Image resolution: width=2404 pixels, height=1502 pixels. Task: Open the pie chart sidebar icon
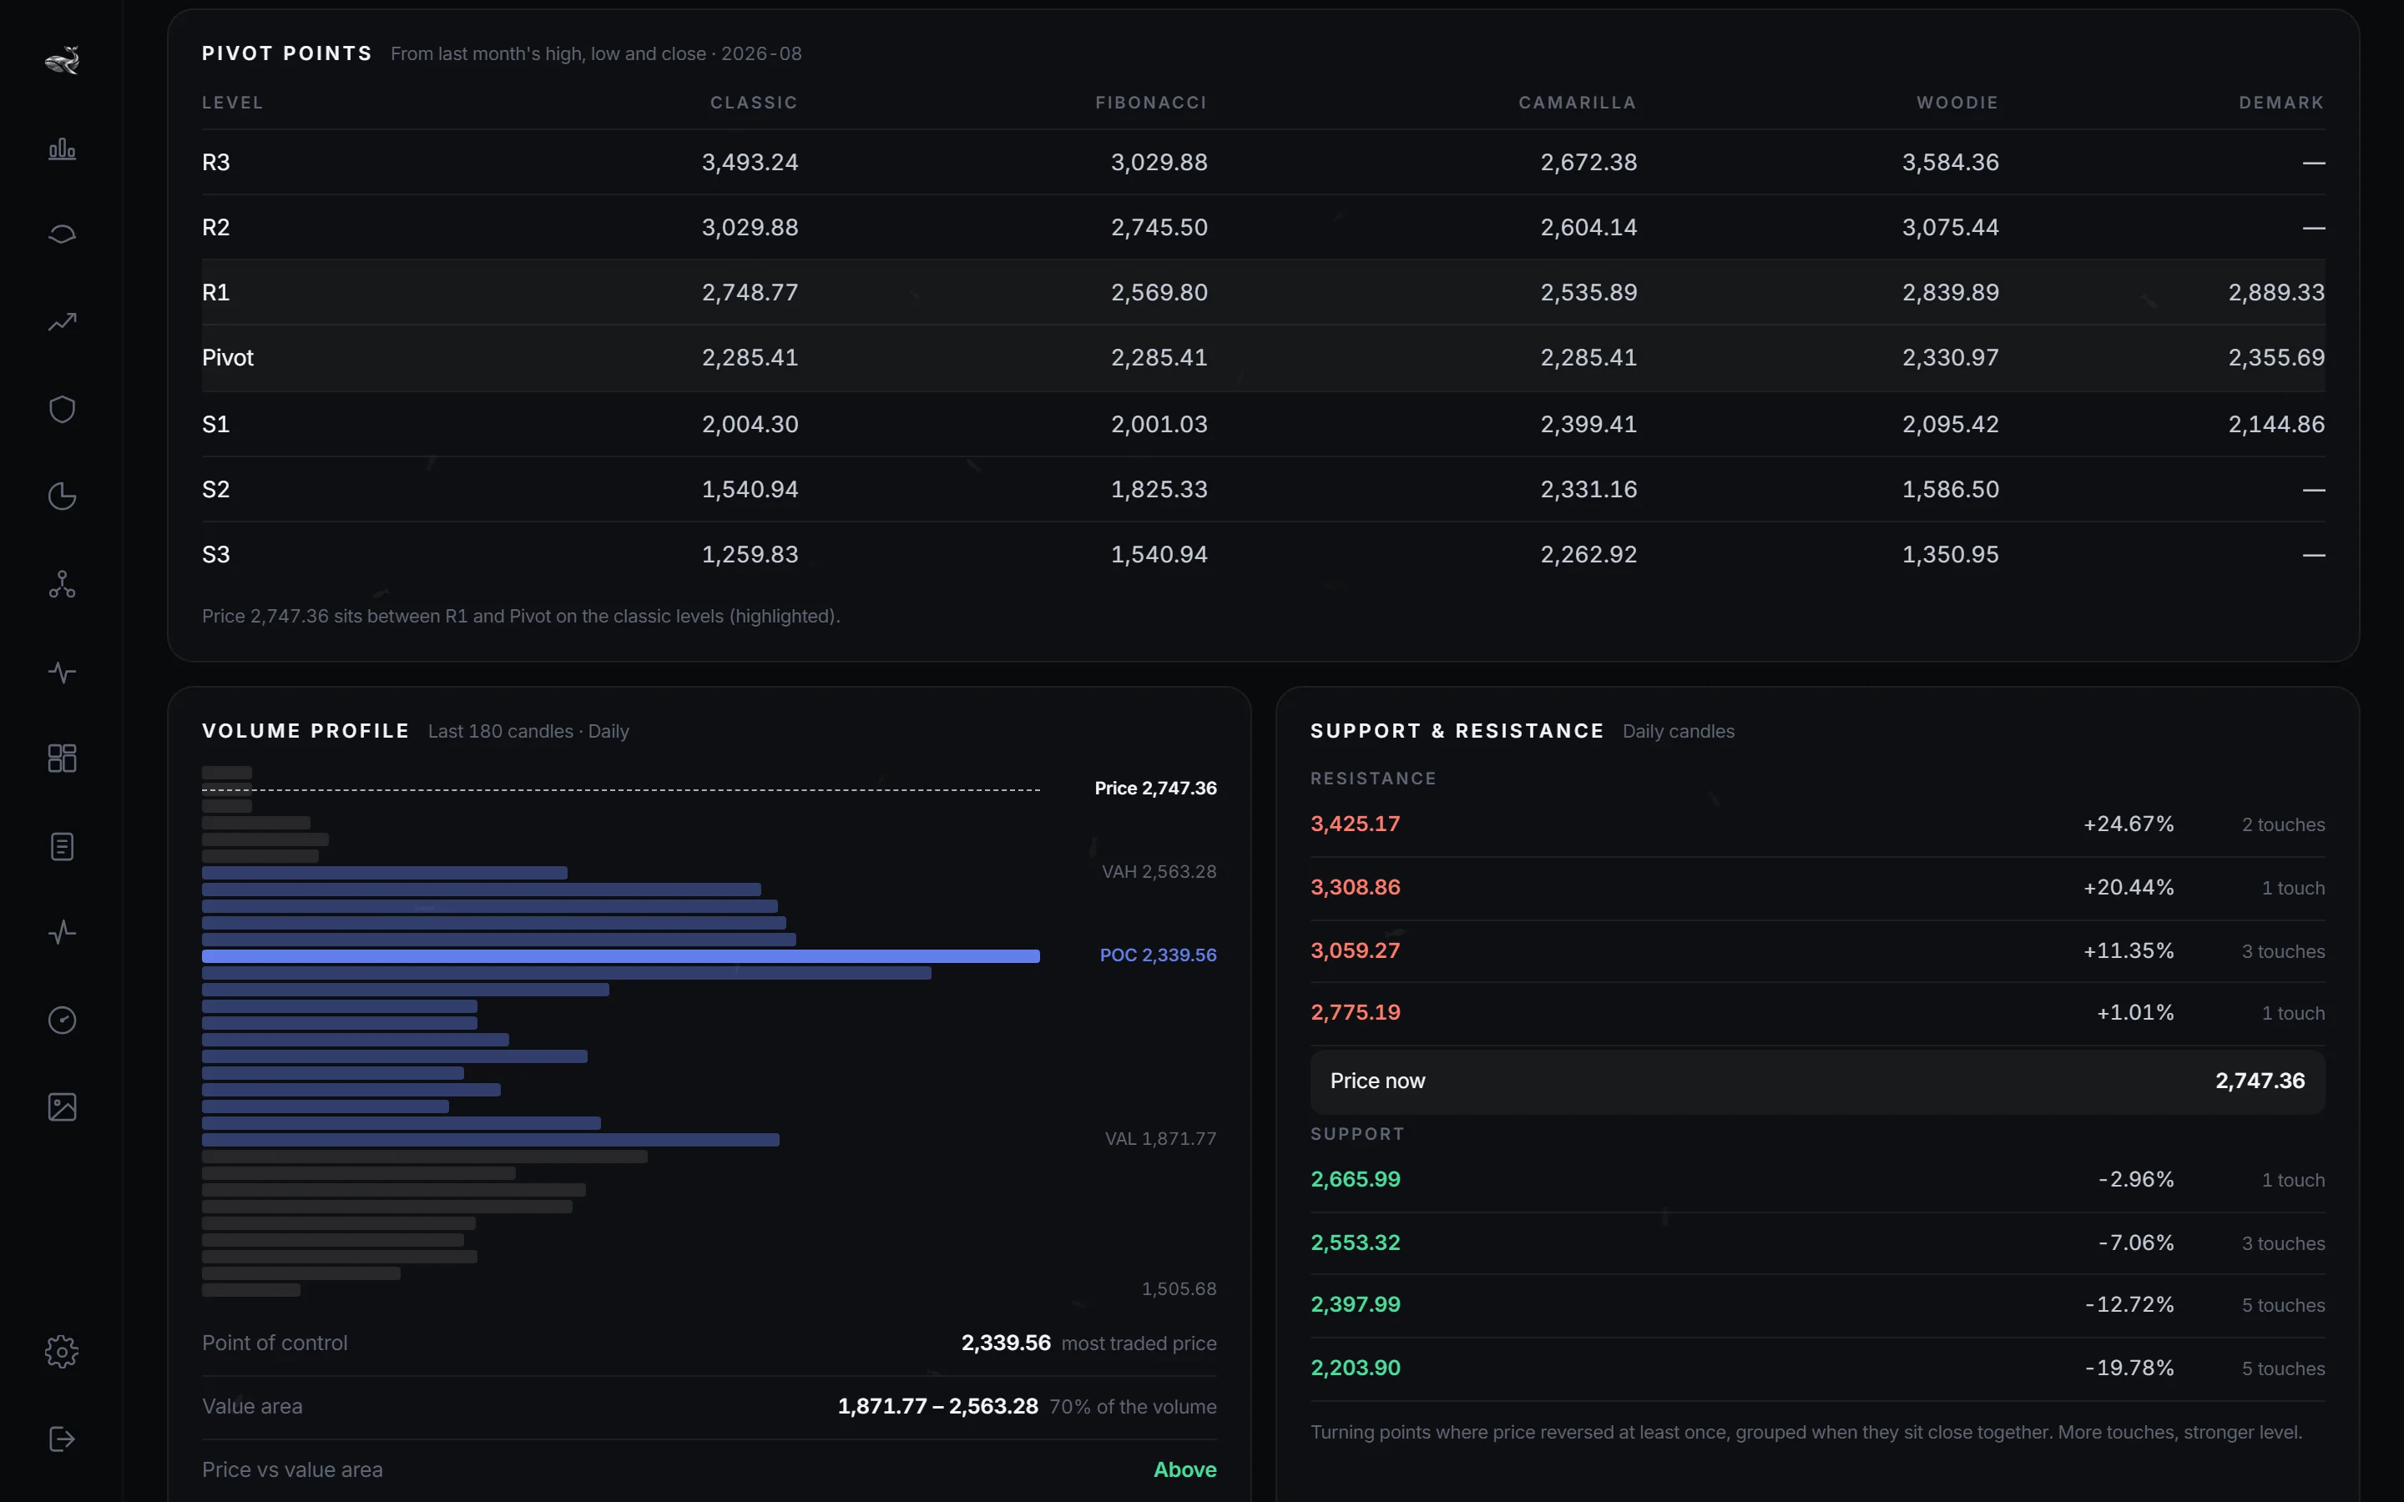coord(62,496)
